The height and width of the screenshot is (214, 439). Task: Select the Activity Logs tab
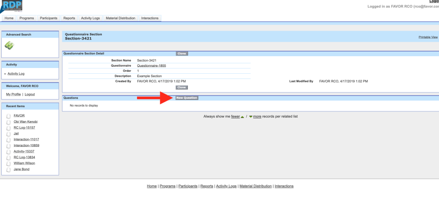pyautogui.click(x=90, y=18)
